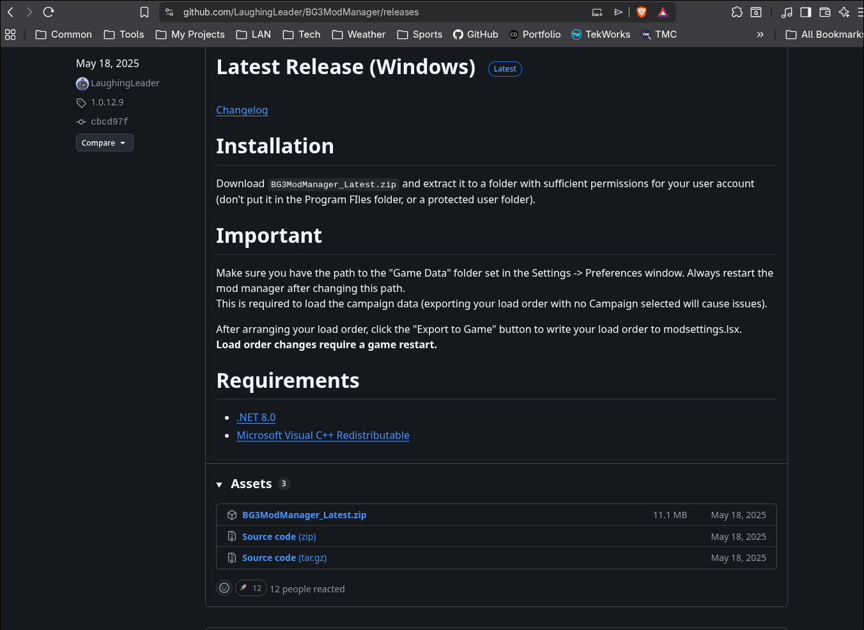
Task: Click the rocket reaction with 12 count
Action: pyautogui.click(x=251, y=588)
